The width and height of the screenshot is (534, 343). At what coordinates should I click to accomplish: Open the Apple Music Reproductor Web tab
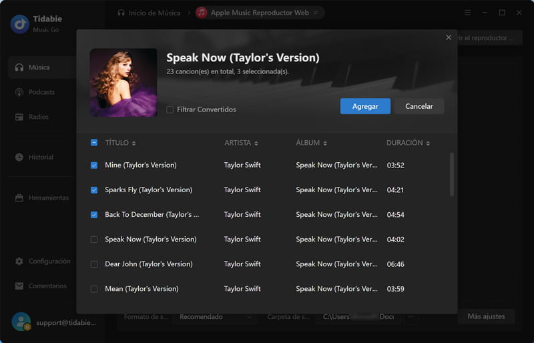260,13
